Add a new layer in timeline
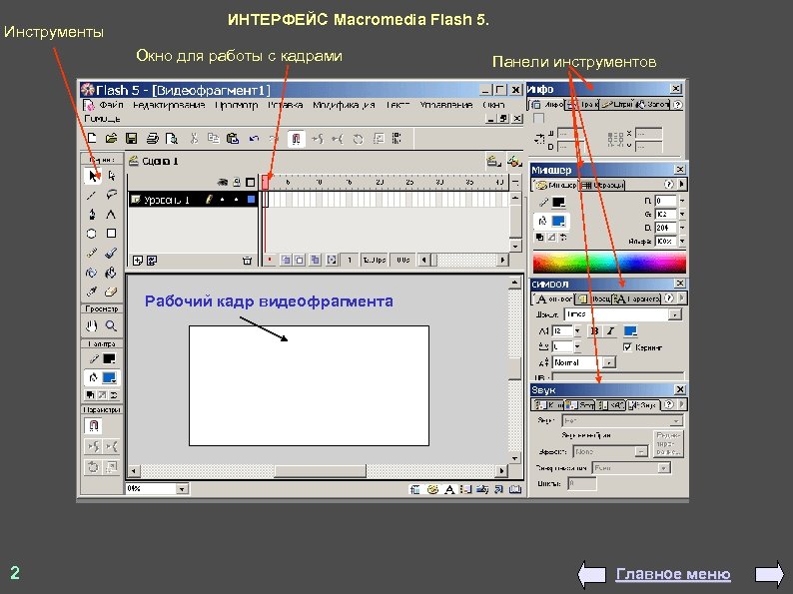 (137, 261)
